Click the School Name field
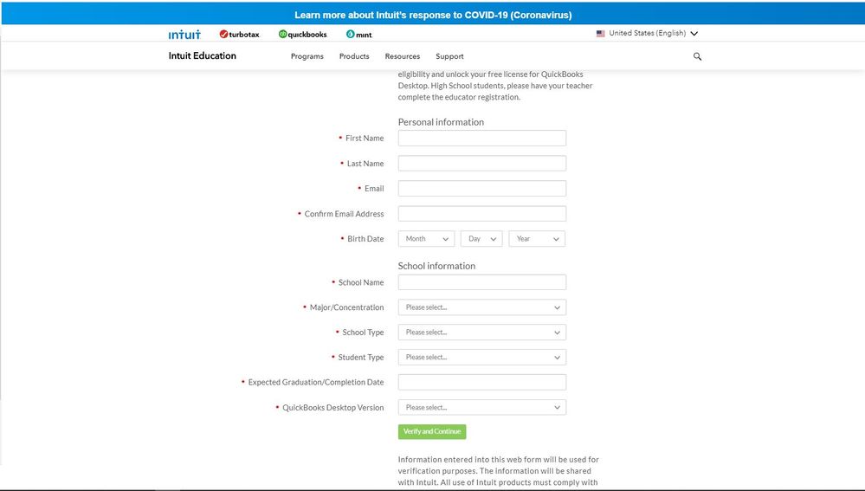The image size is (865, 491). [x=482, y=282]
